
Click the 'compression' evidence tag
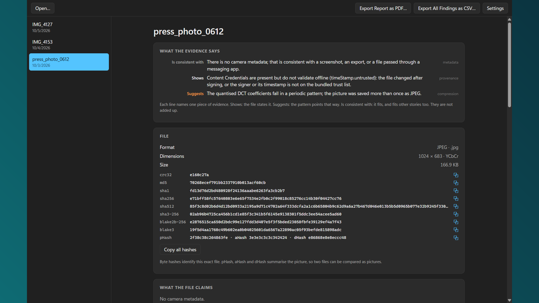[448, 94]
